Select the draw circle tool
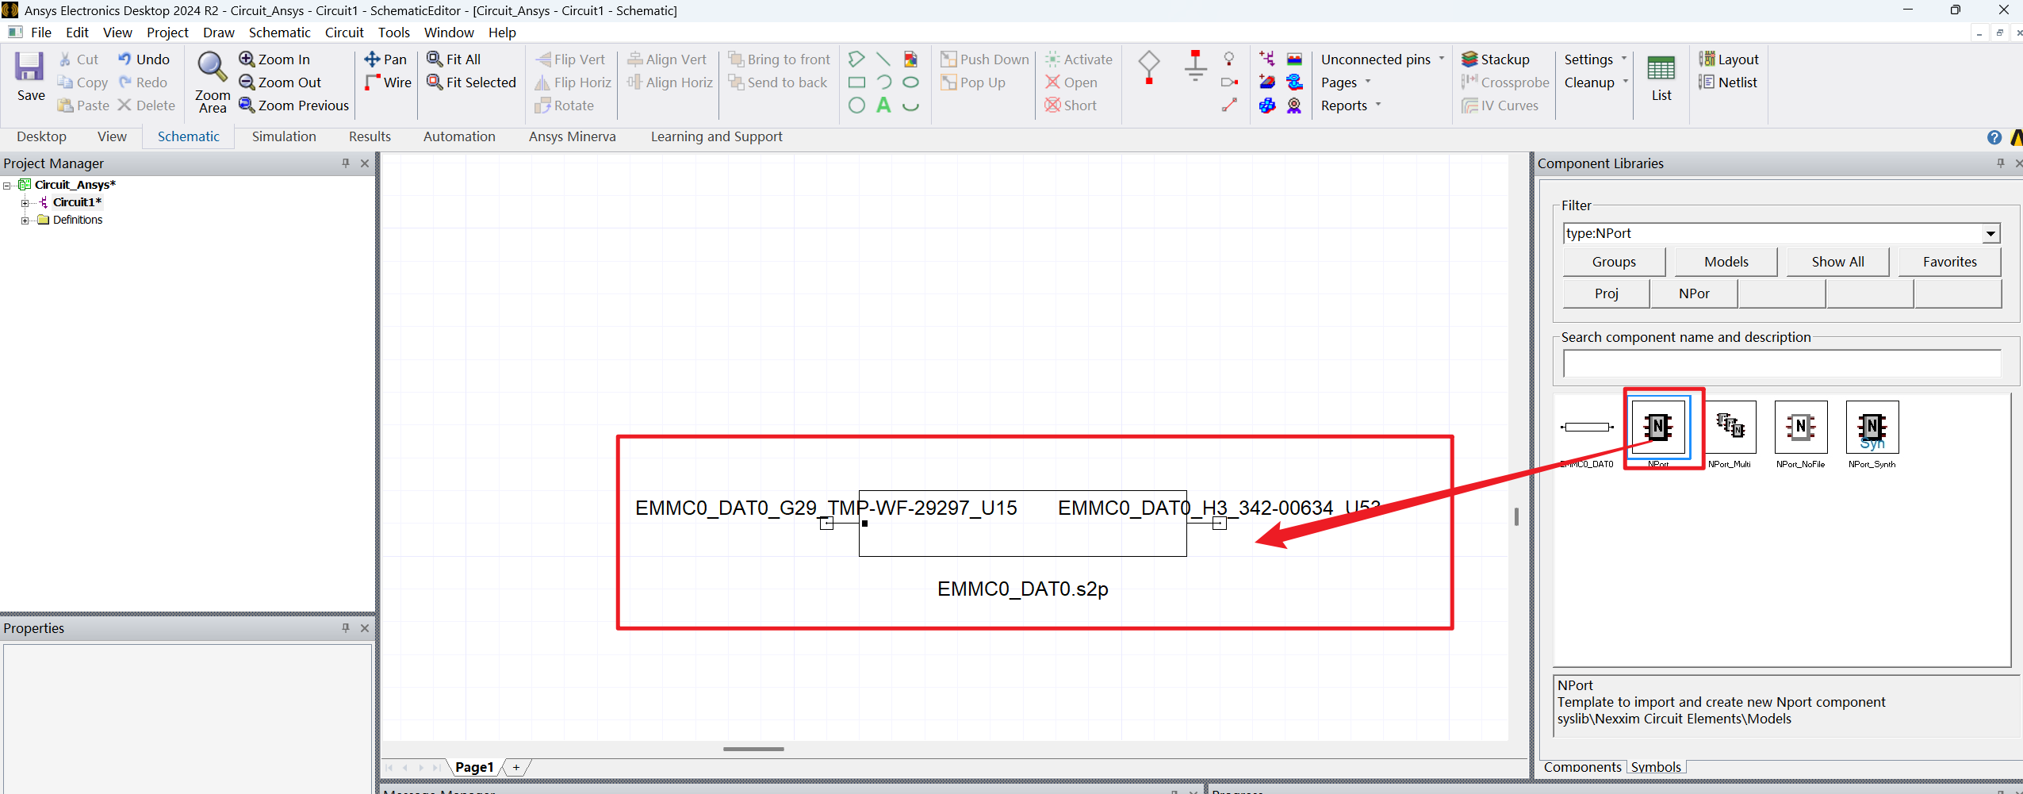Image resolution: width=2023 pixels, height=794 pixels. (x=856, y=105)
